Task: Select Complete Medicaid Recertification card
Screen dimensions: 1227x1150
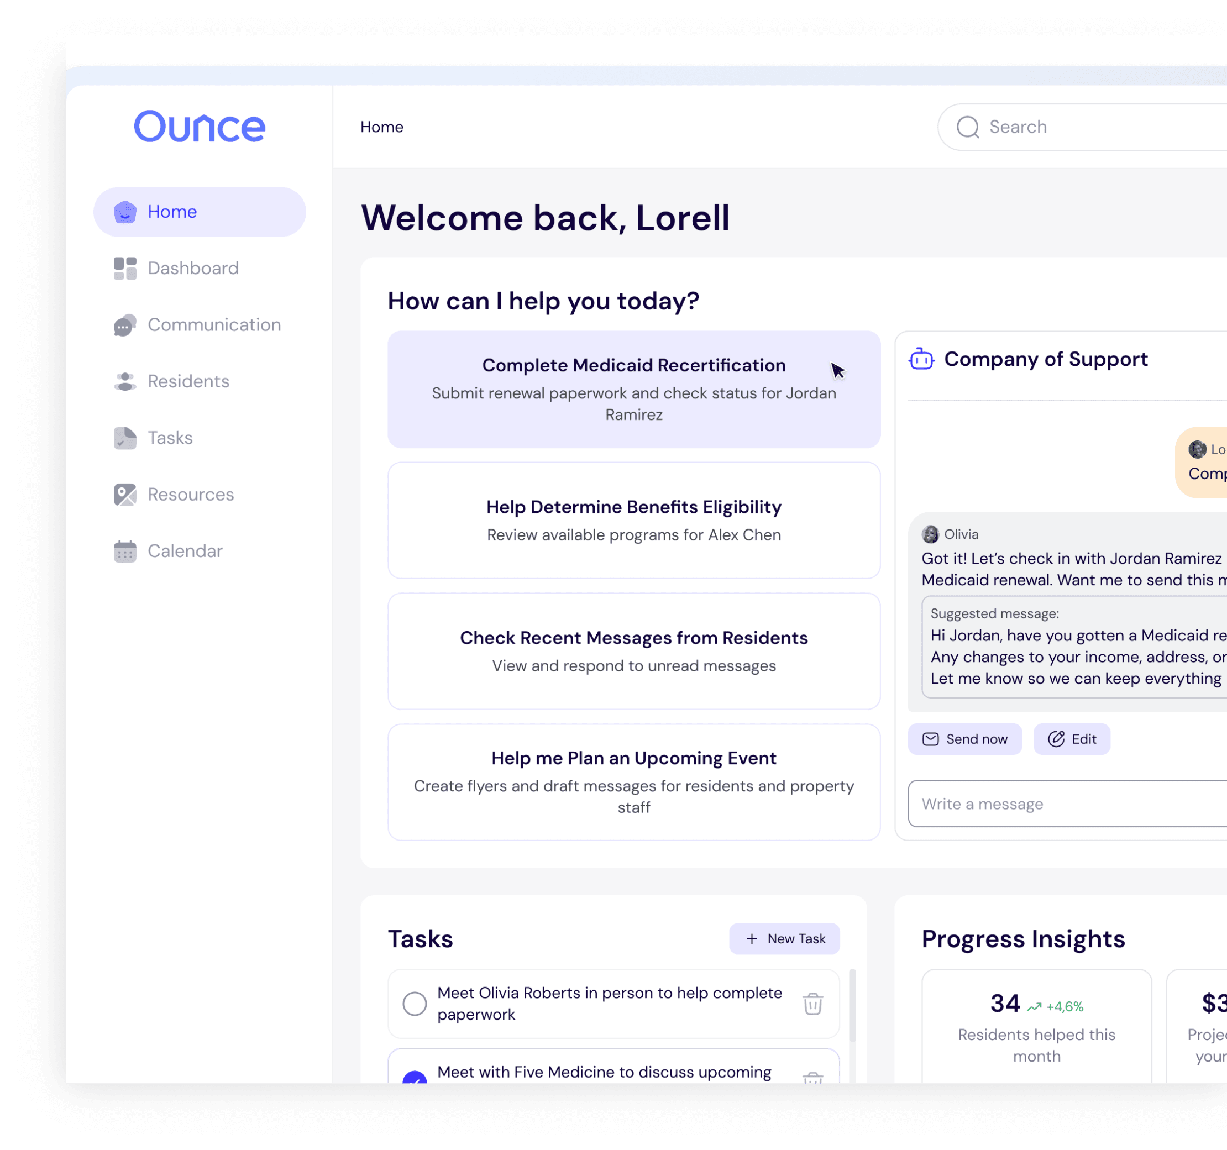Action: click(634, 389)
